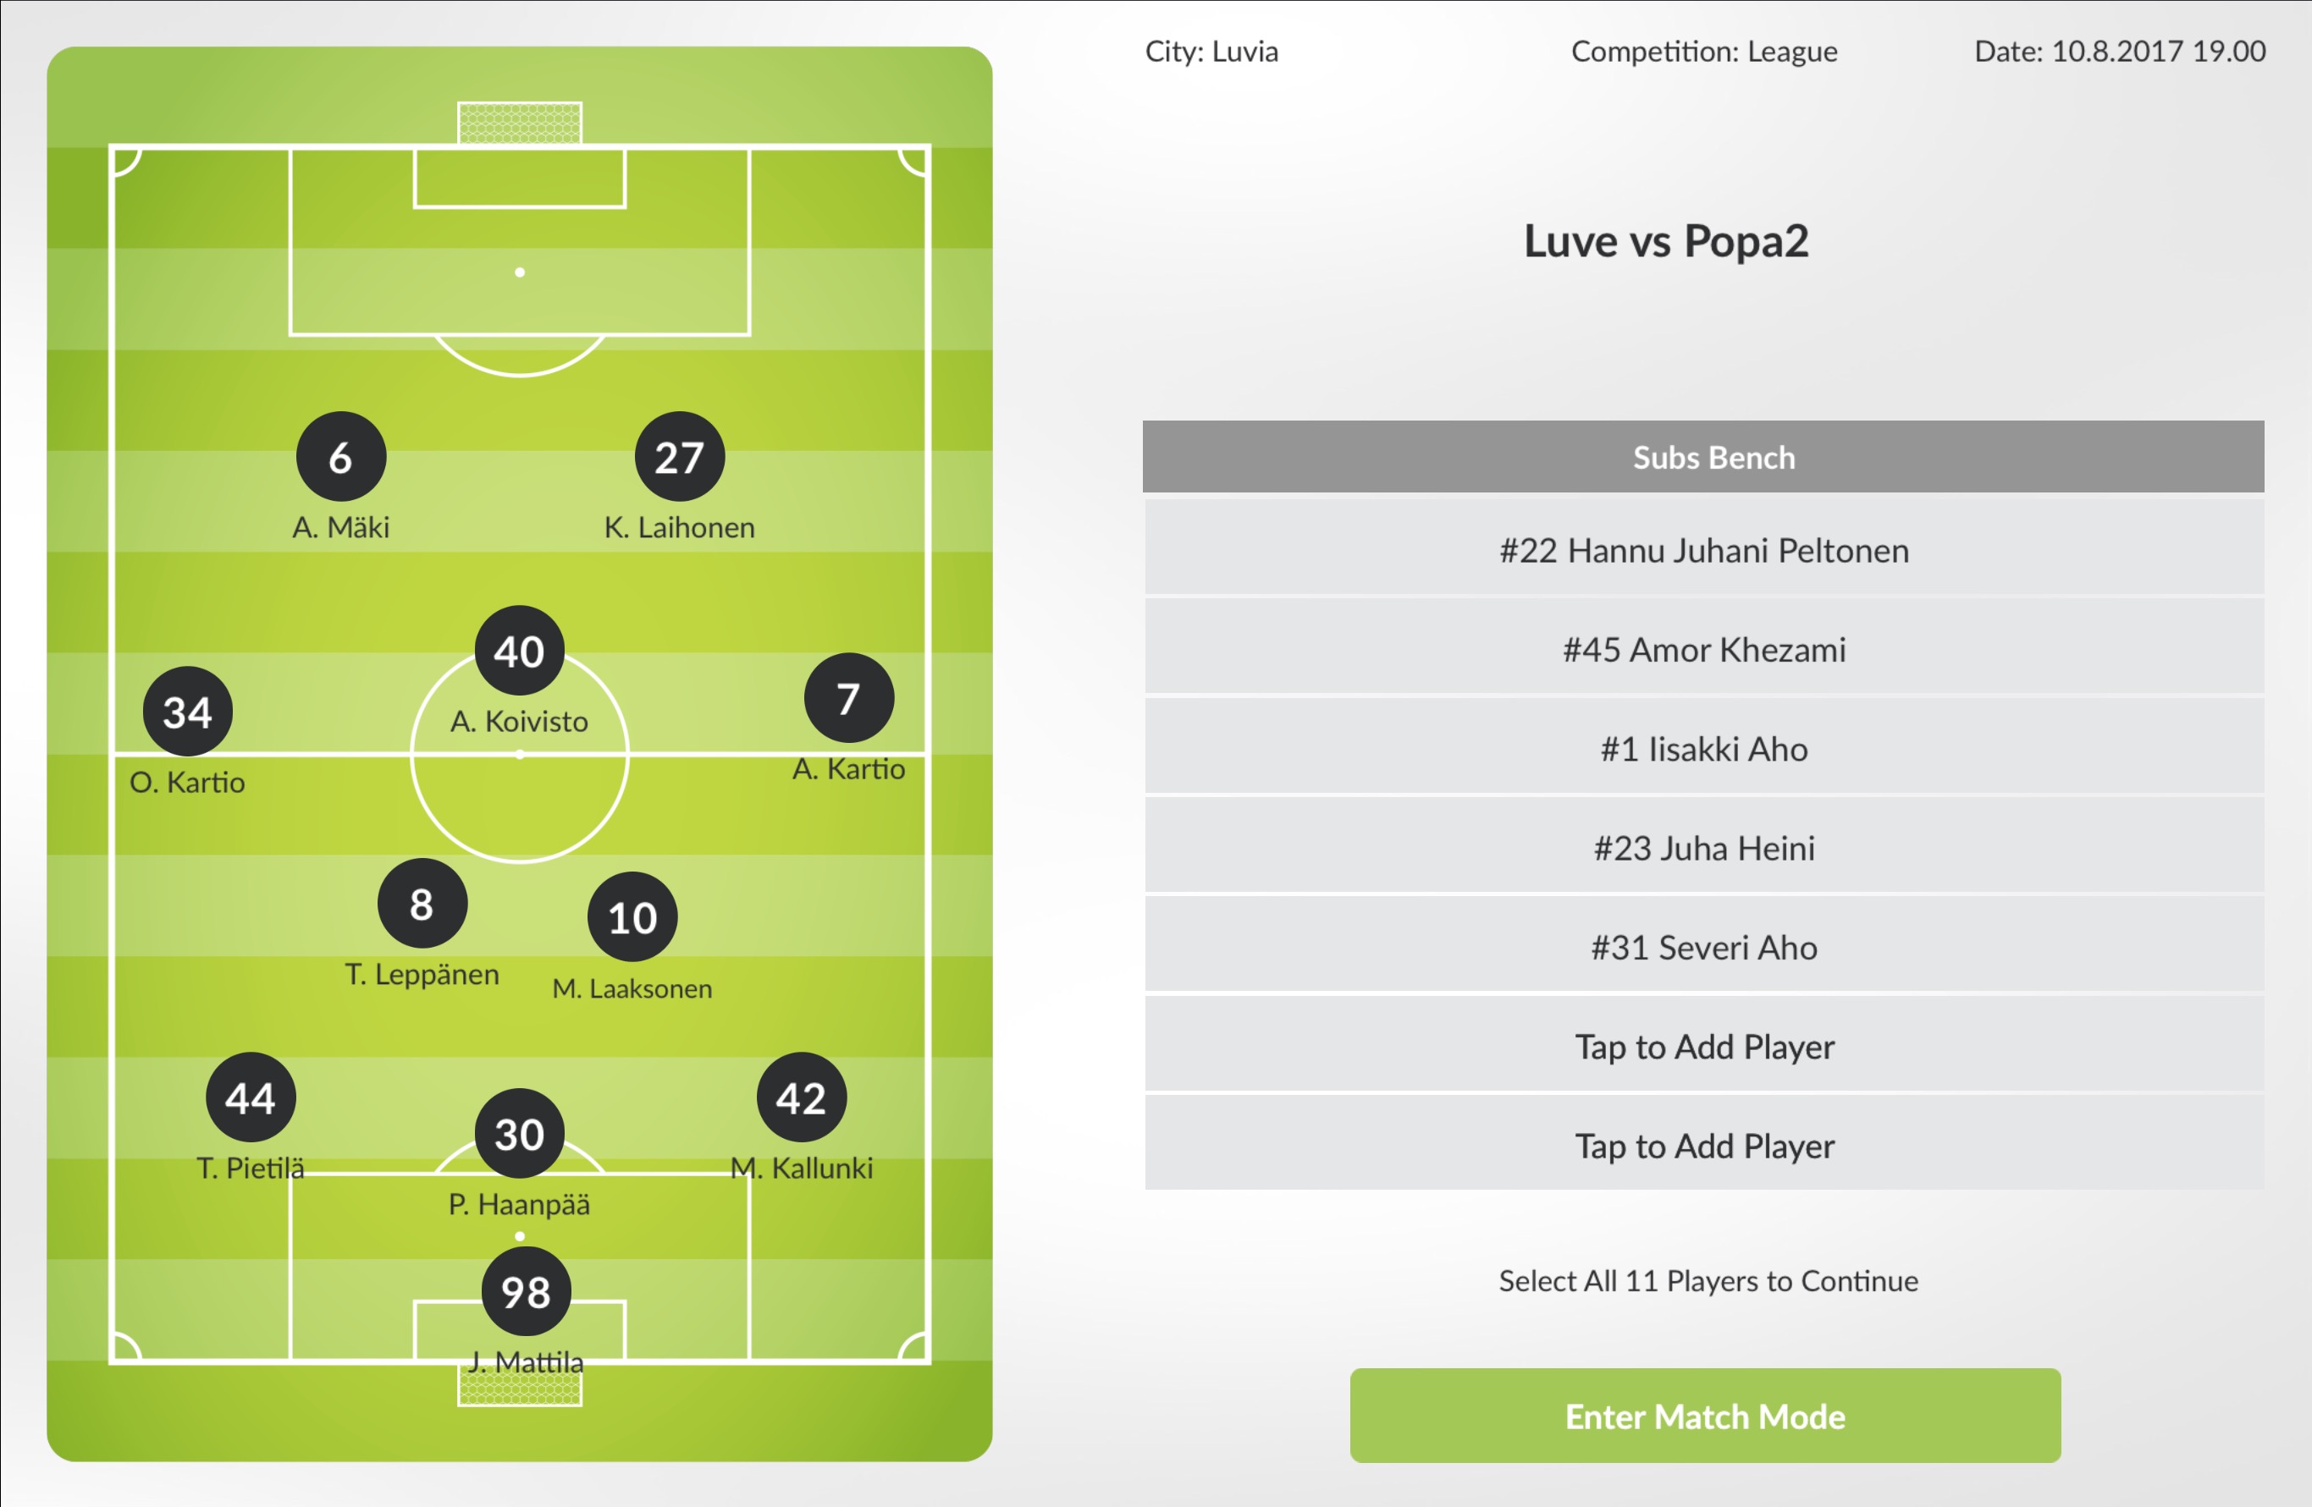Choose substitute #1 Iisakki Aho
2312x1507 pixels.
[x=1704, y=749]
